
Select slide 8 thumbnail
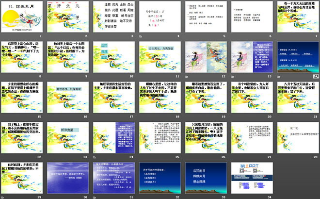click(x=22, y=57)
